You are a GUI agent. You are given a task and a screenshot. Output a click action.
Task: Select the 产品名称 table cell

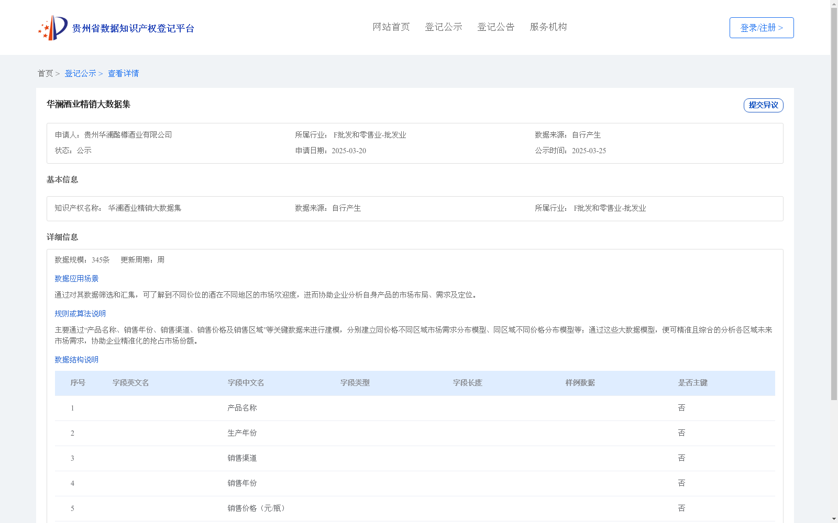(x=242, y=408)
